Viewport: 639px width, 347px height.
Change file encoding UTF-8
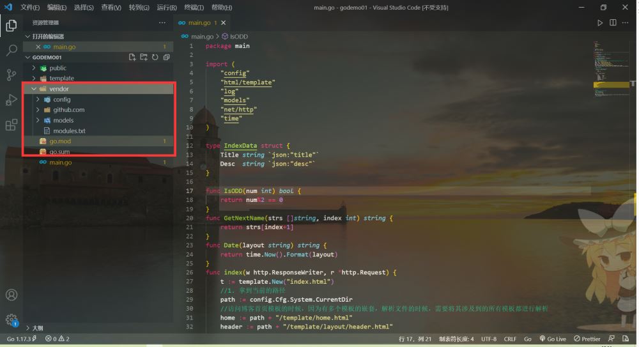pos(489,339)
